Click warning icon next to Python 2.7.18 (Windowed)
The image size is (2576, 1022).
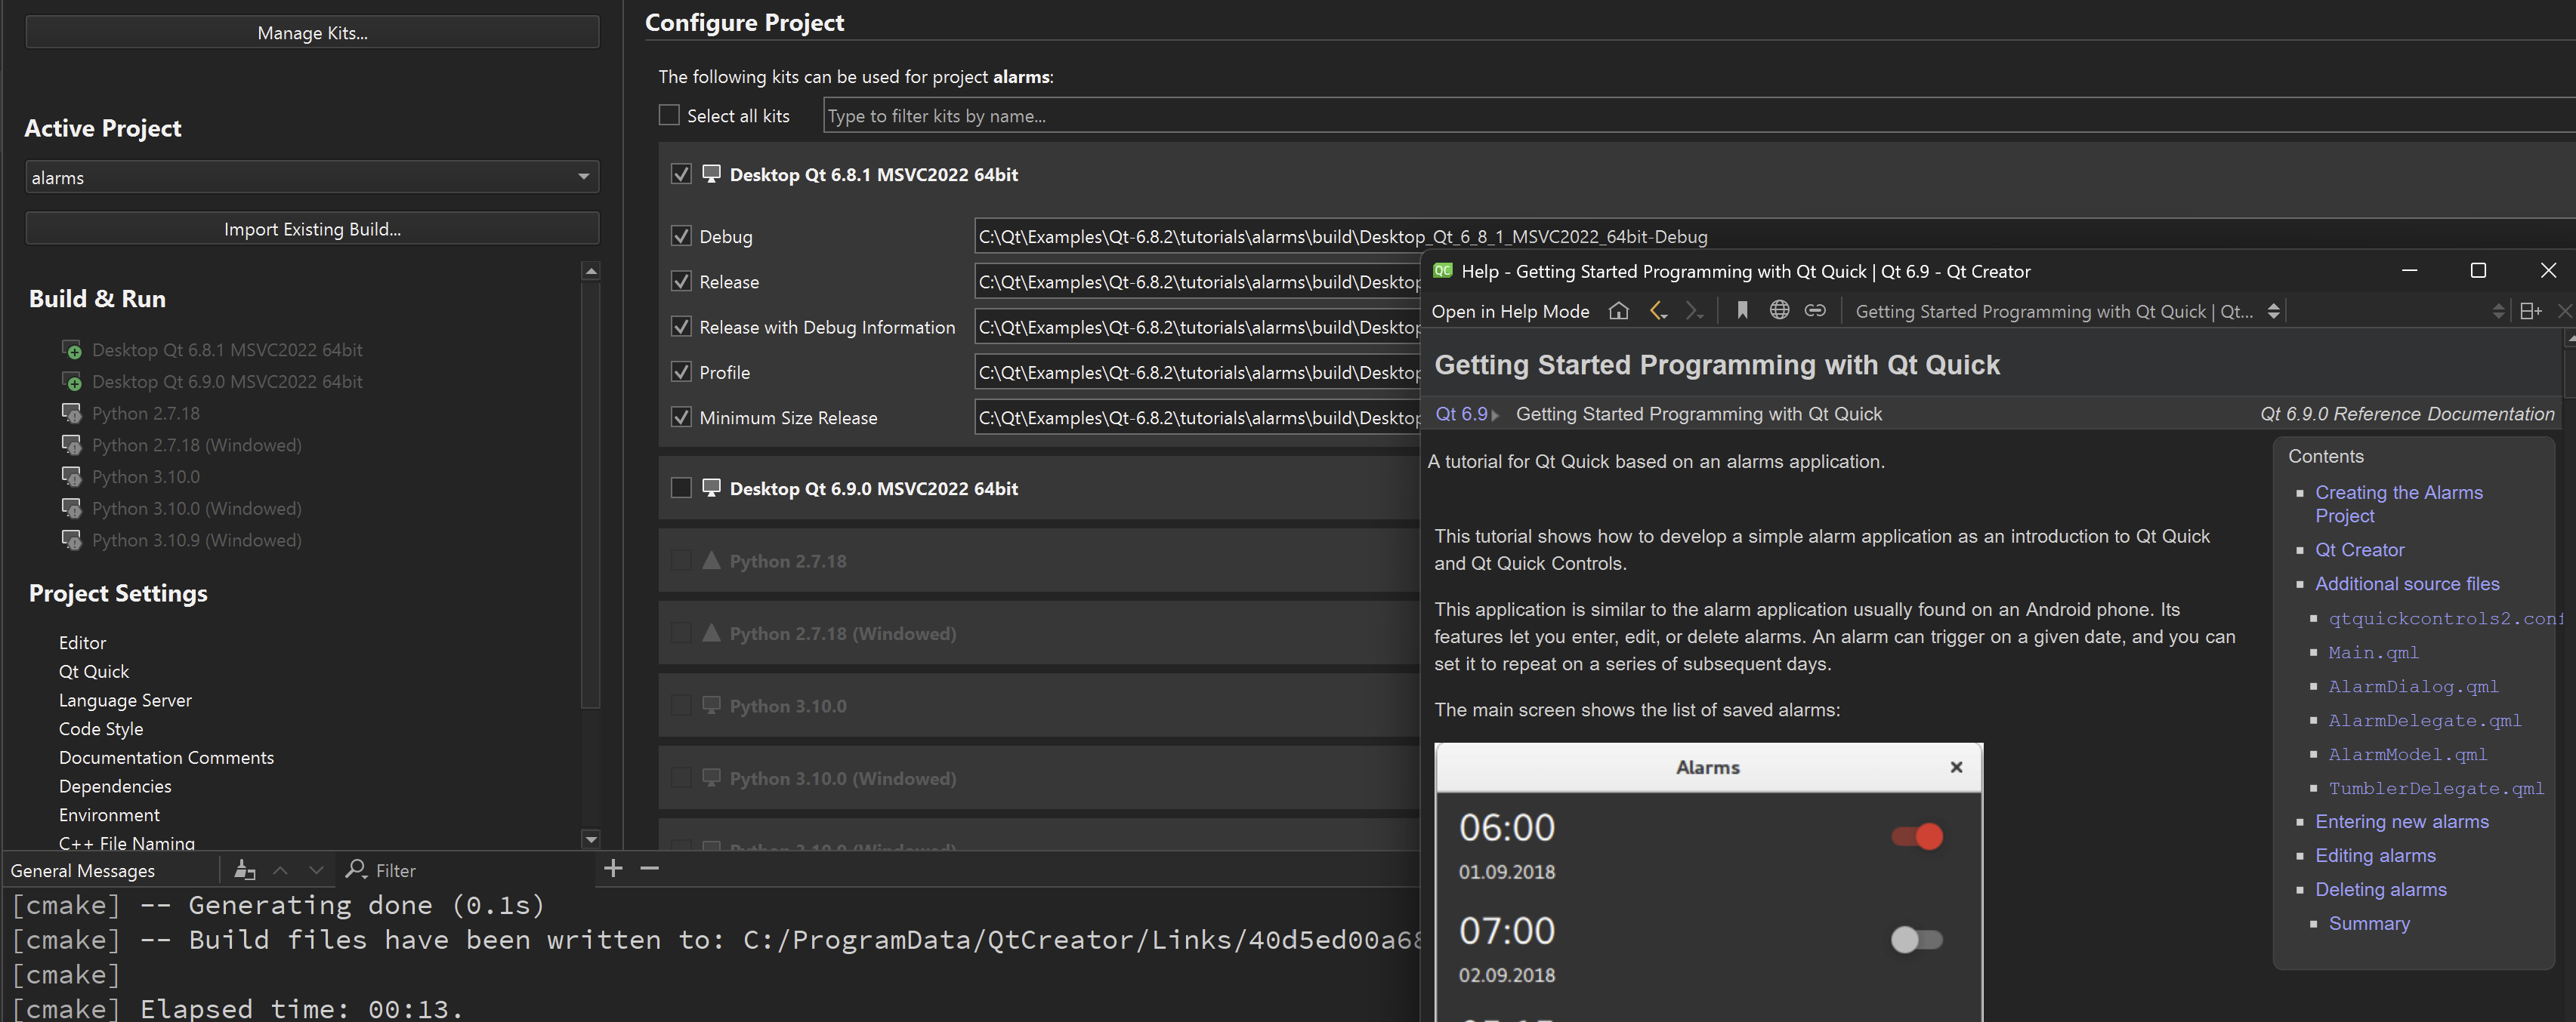711,633
